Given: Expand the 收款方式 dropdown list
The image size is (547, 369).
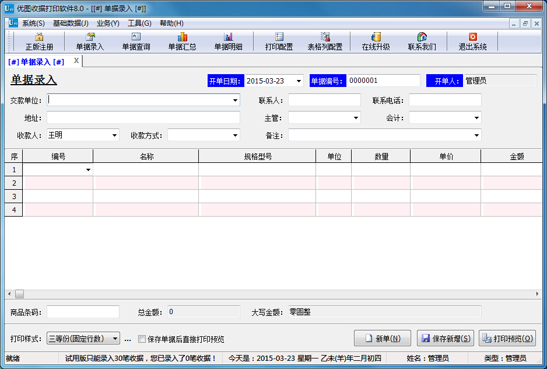Looking at the screenshot, I should tap(235, 135).
